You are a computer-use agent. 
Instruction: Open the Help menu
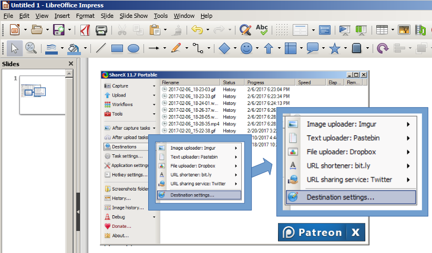(x=207, y=16)
